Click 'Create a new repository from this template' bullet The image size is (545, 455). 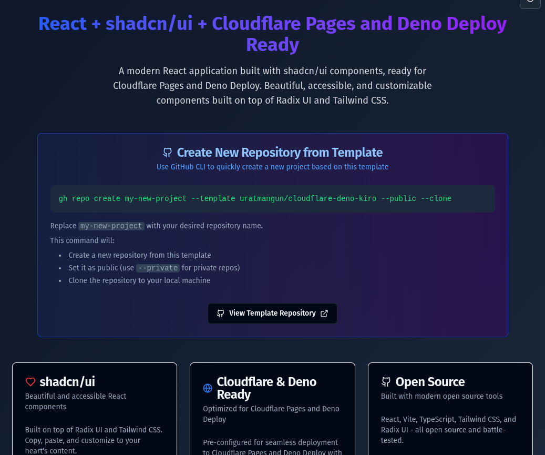(x=140, y=255)
